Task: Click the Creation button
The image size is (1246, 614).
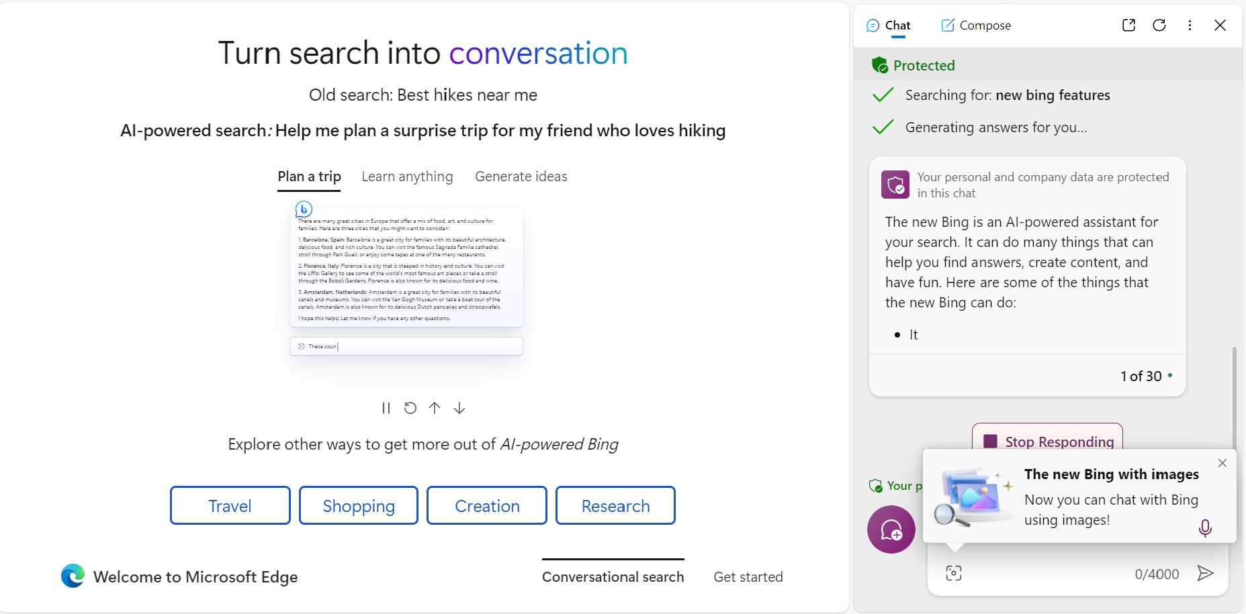Action: (487, 505)
